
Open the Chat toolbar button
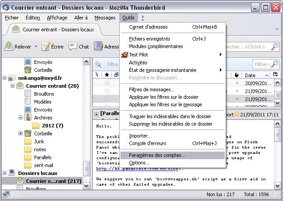pos(79,47)
